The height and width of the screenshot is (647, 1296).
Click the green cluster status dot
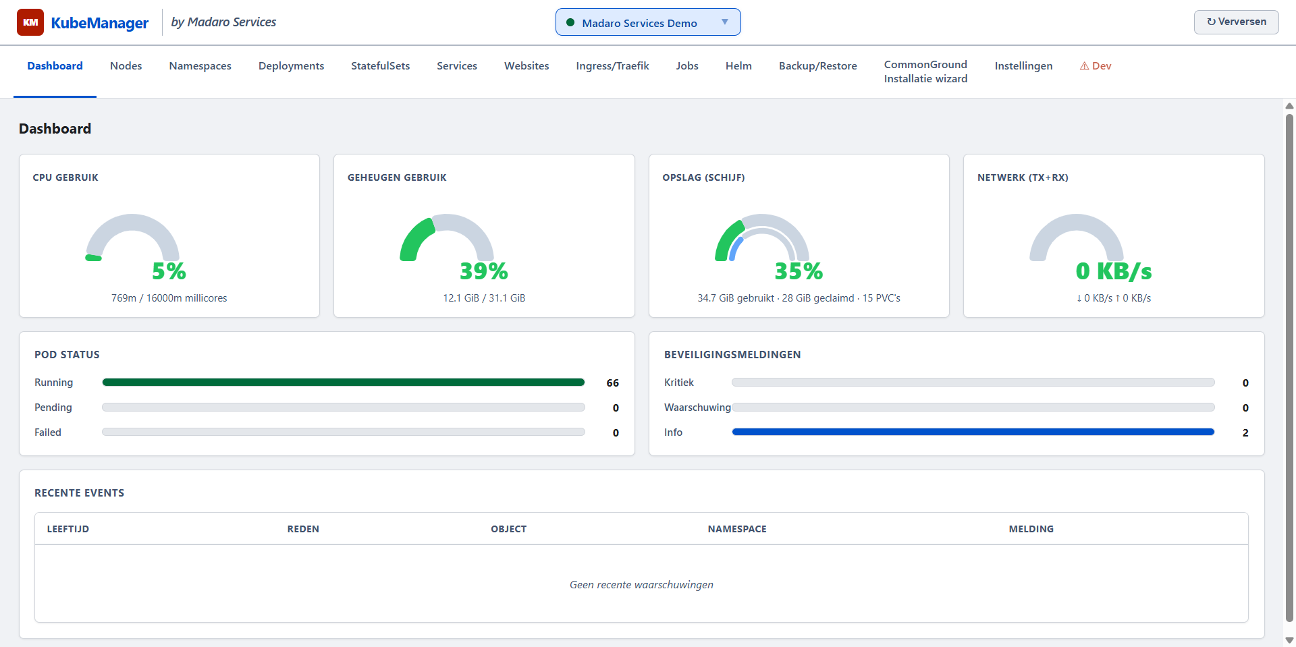(x=570, y=22)
